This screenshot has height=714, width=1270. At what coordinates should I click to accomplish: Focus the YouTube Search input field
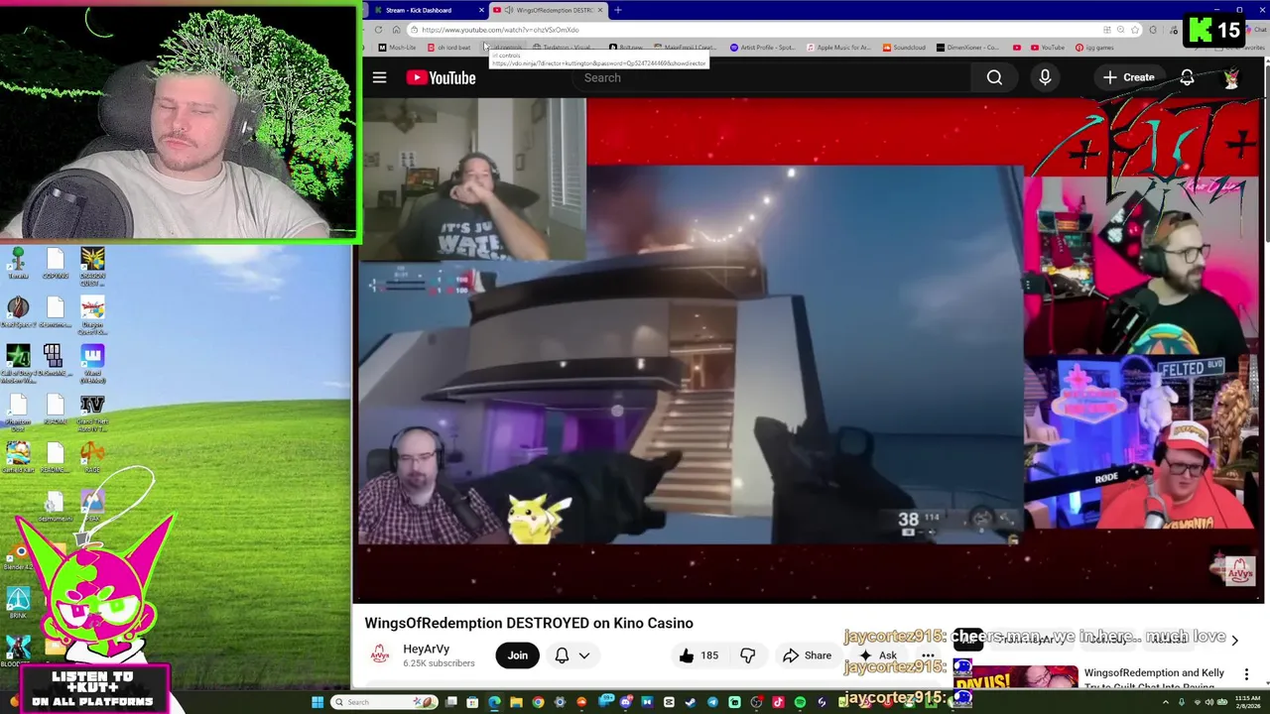[x=774, y=77]
